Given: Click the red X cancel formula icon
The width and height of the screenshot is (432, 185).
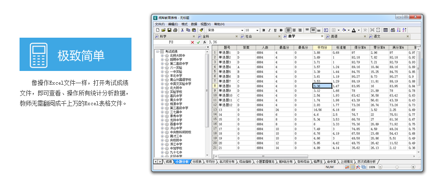Looking at the screenshot, I should [x=193, y=42].
